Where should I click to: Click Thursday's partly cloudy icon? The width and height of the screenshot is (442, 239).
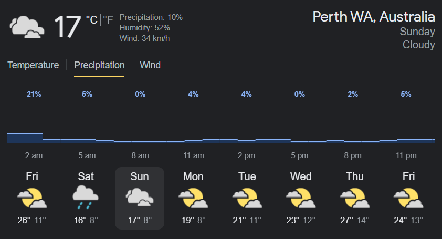[355, 198]
